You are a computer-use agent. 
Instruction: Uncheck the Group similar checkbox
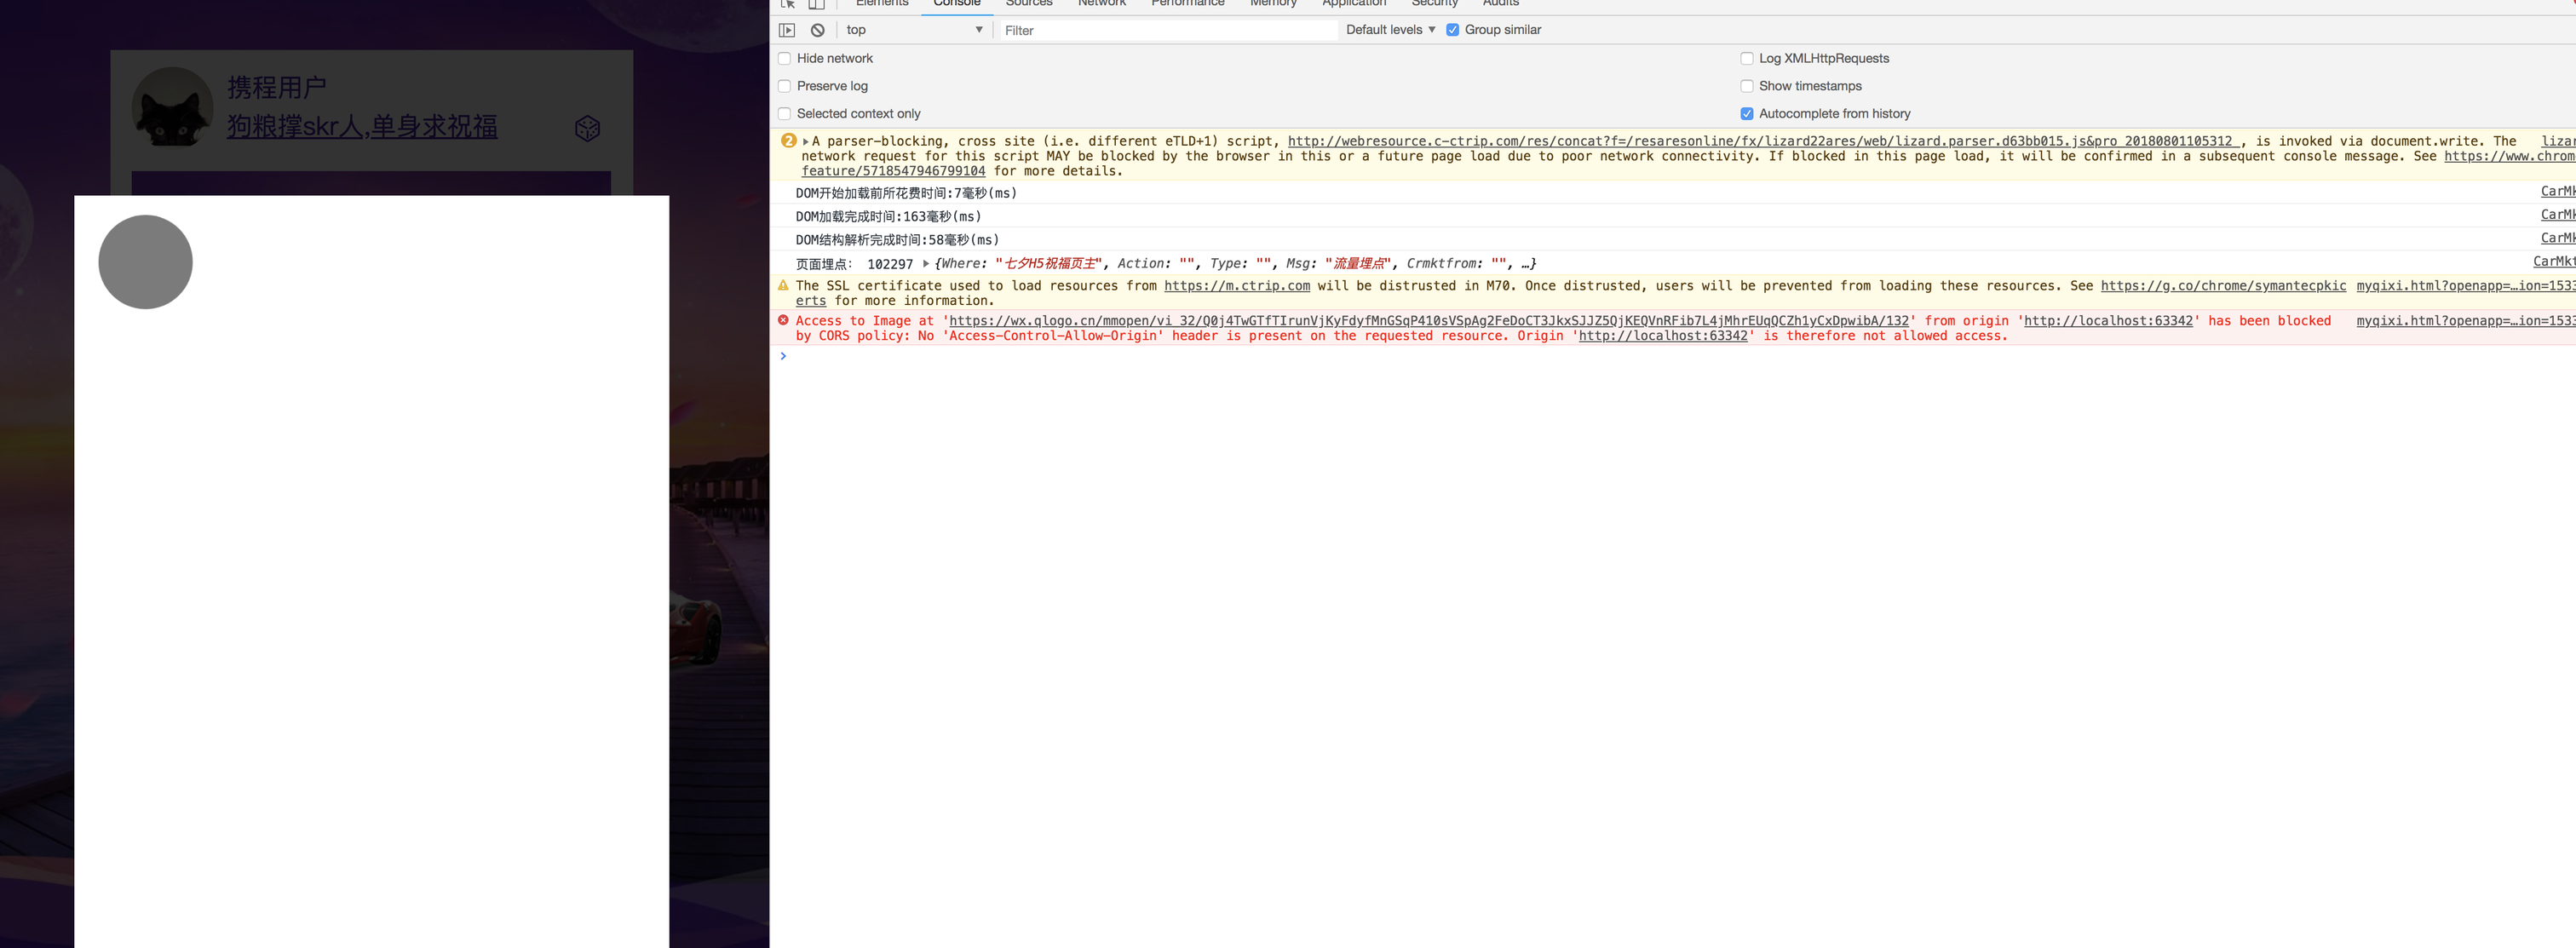(1452, 30)
